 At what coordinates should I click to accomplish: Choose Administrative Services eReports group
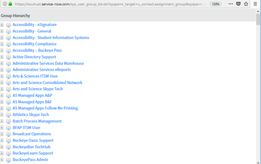point(42,69)
